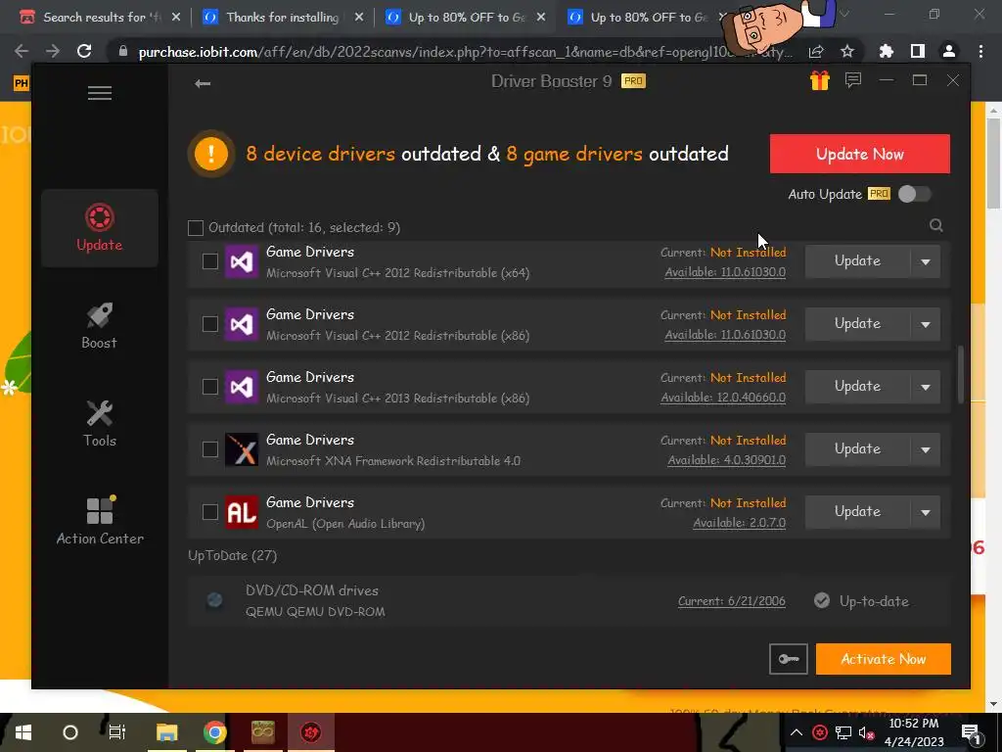
Task: Expand Update dropdown for XNA Framework
Action: point(926,449)
